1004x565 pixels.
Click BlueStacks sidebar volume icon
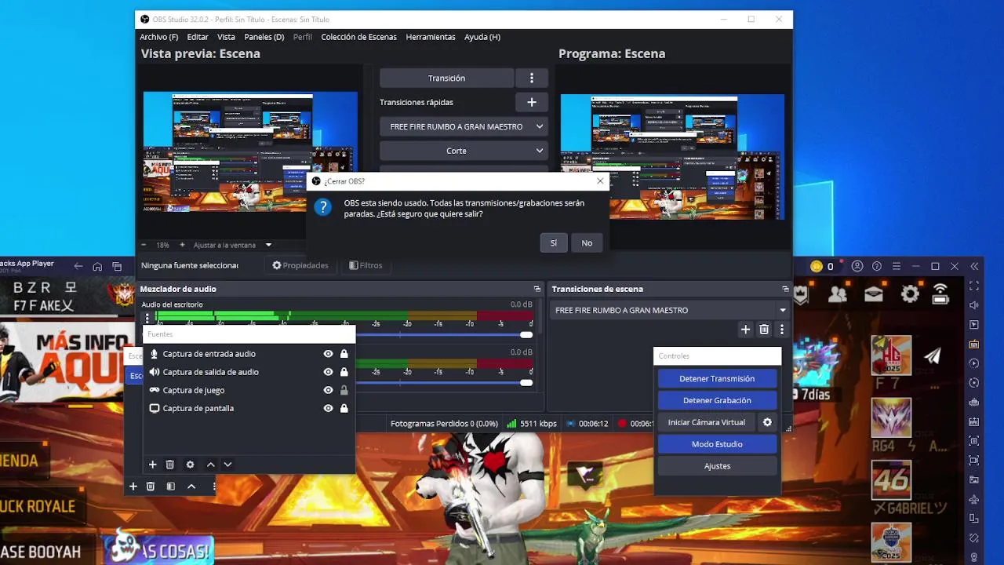974,305
